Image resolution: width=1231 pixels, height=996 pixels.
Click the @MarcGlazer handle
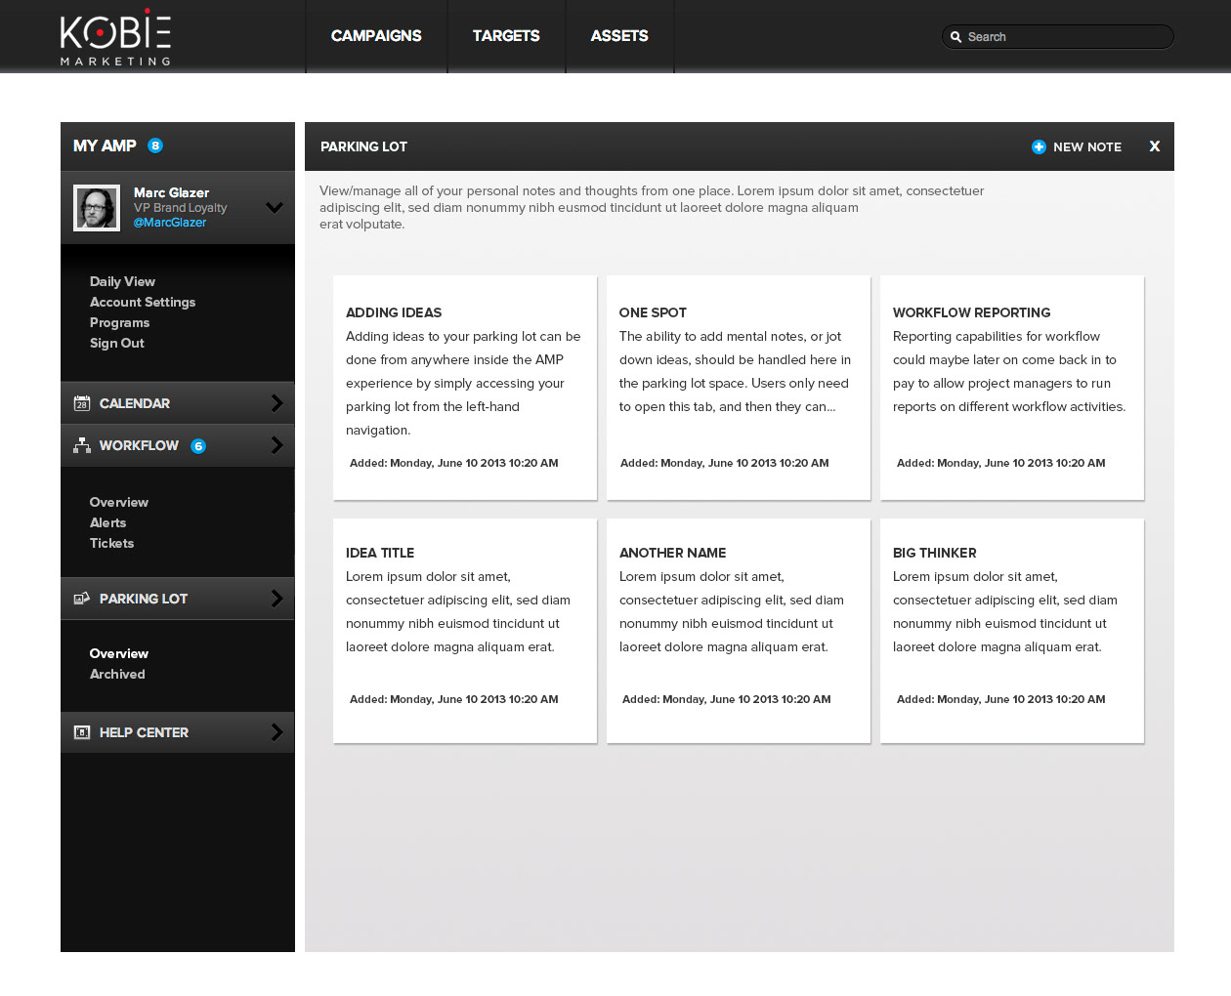(170, 223)
